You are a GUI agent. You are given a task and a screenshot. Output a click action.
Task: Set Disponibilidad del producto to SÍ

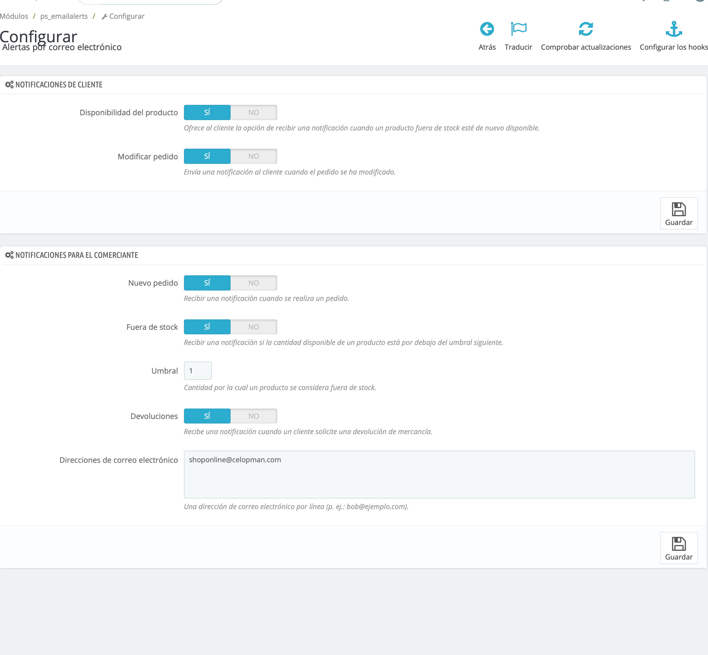coord(207,112)
